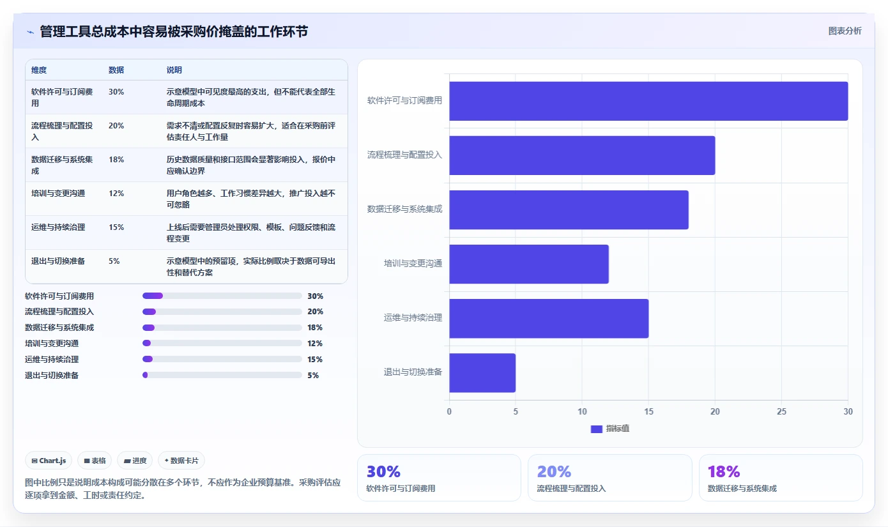Click the 软件许可与订阅费用 progress bar
The height and width of the screenshot is (527, 888).
(x=222, y=296)
